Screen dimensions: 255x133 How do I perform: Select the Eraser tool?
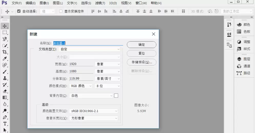coord(5,91)
